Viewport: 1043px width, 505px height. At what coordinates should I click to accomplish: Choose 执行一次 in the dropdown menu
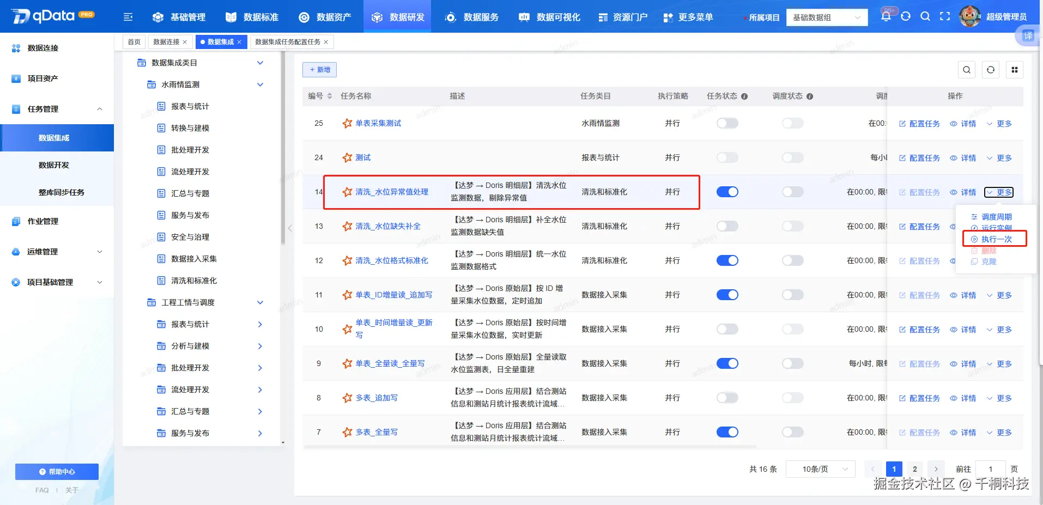[992, 239]
